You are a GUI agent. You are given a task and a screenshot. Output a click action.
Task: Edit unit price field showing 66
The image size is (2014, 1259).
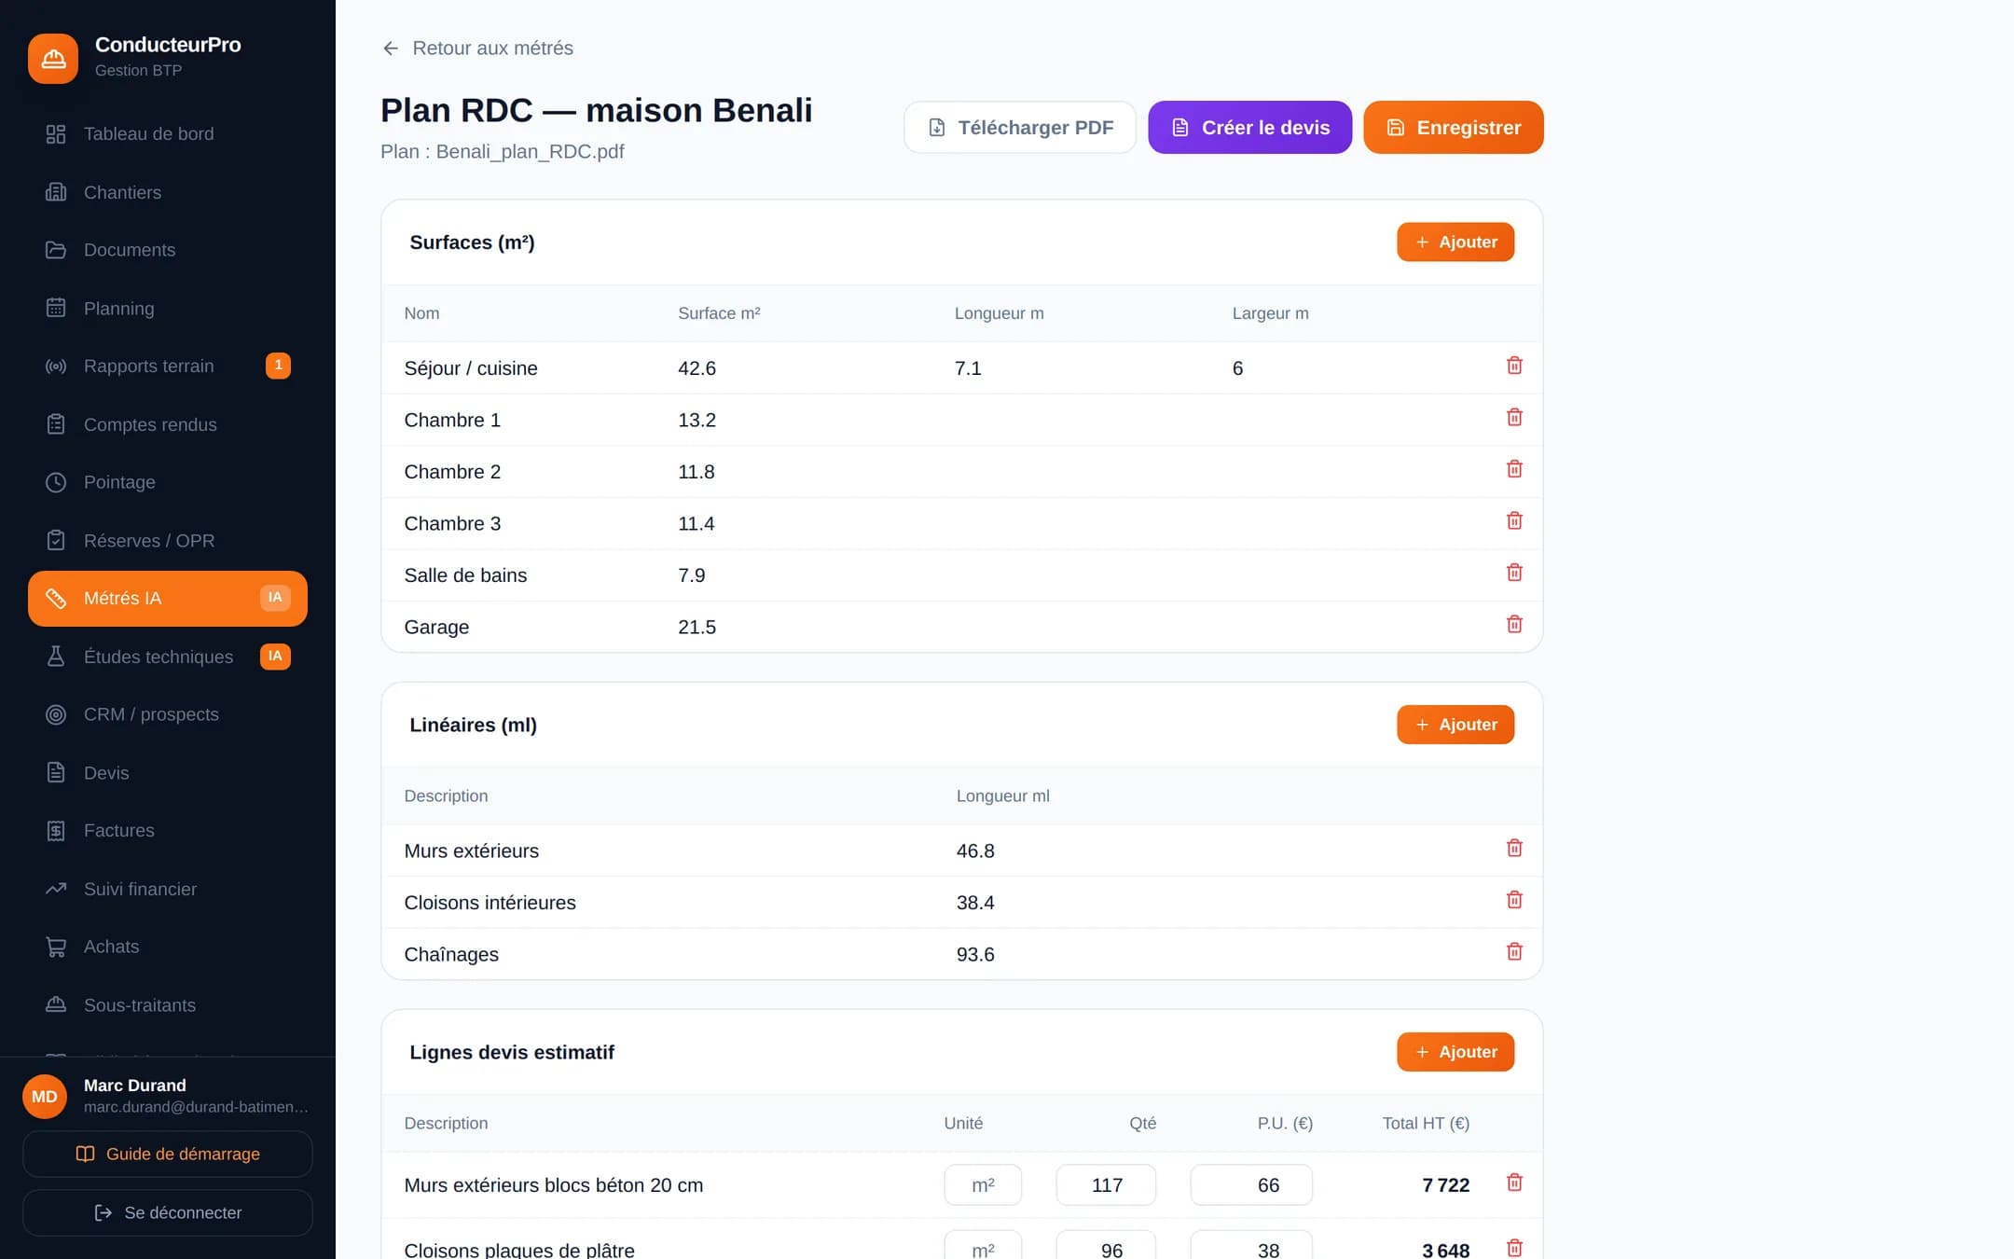click(x=1251, y=1185)
